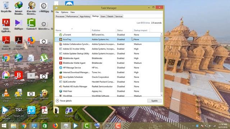The image size is (230, 129).
Task: Click the taskbar clock showing the date
Action: [223, 126]
